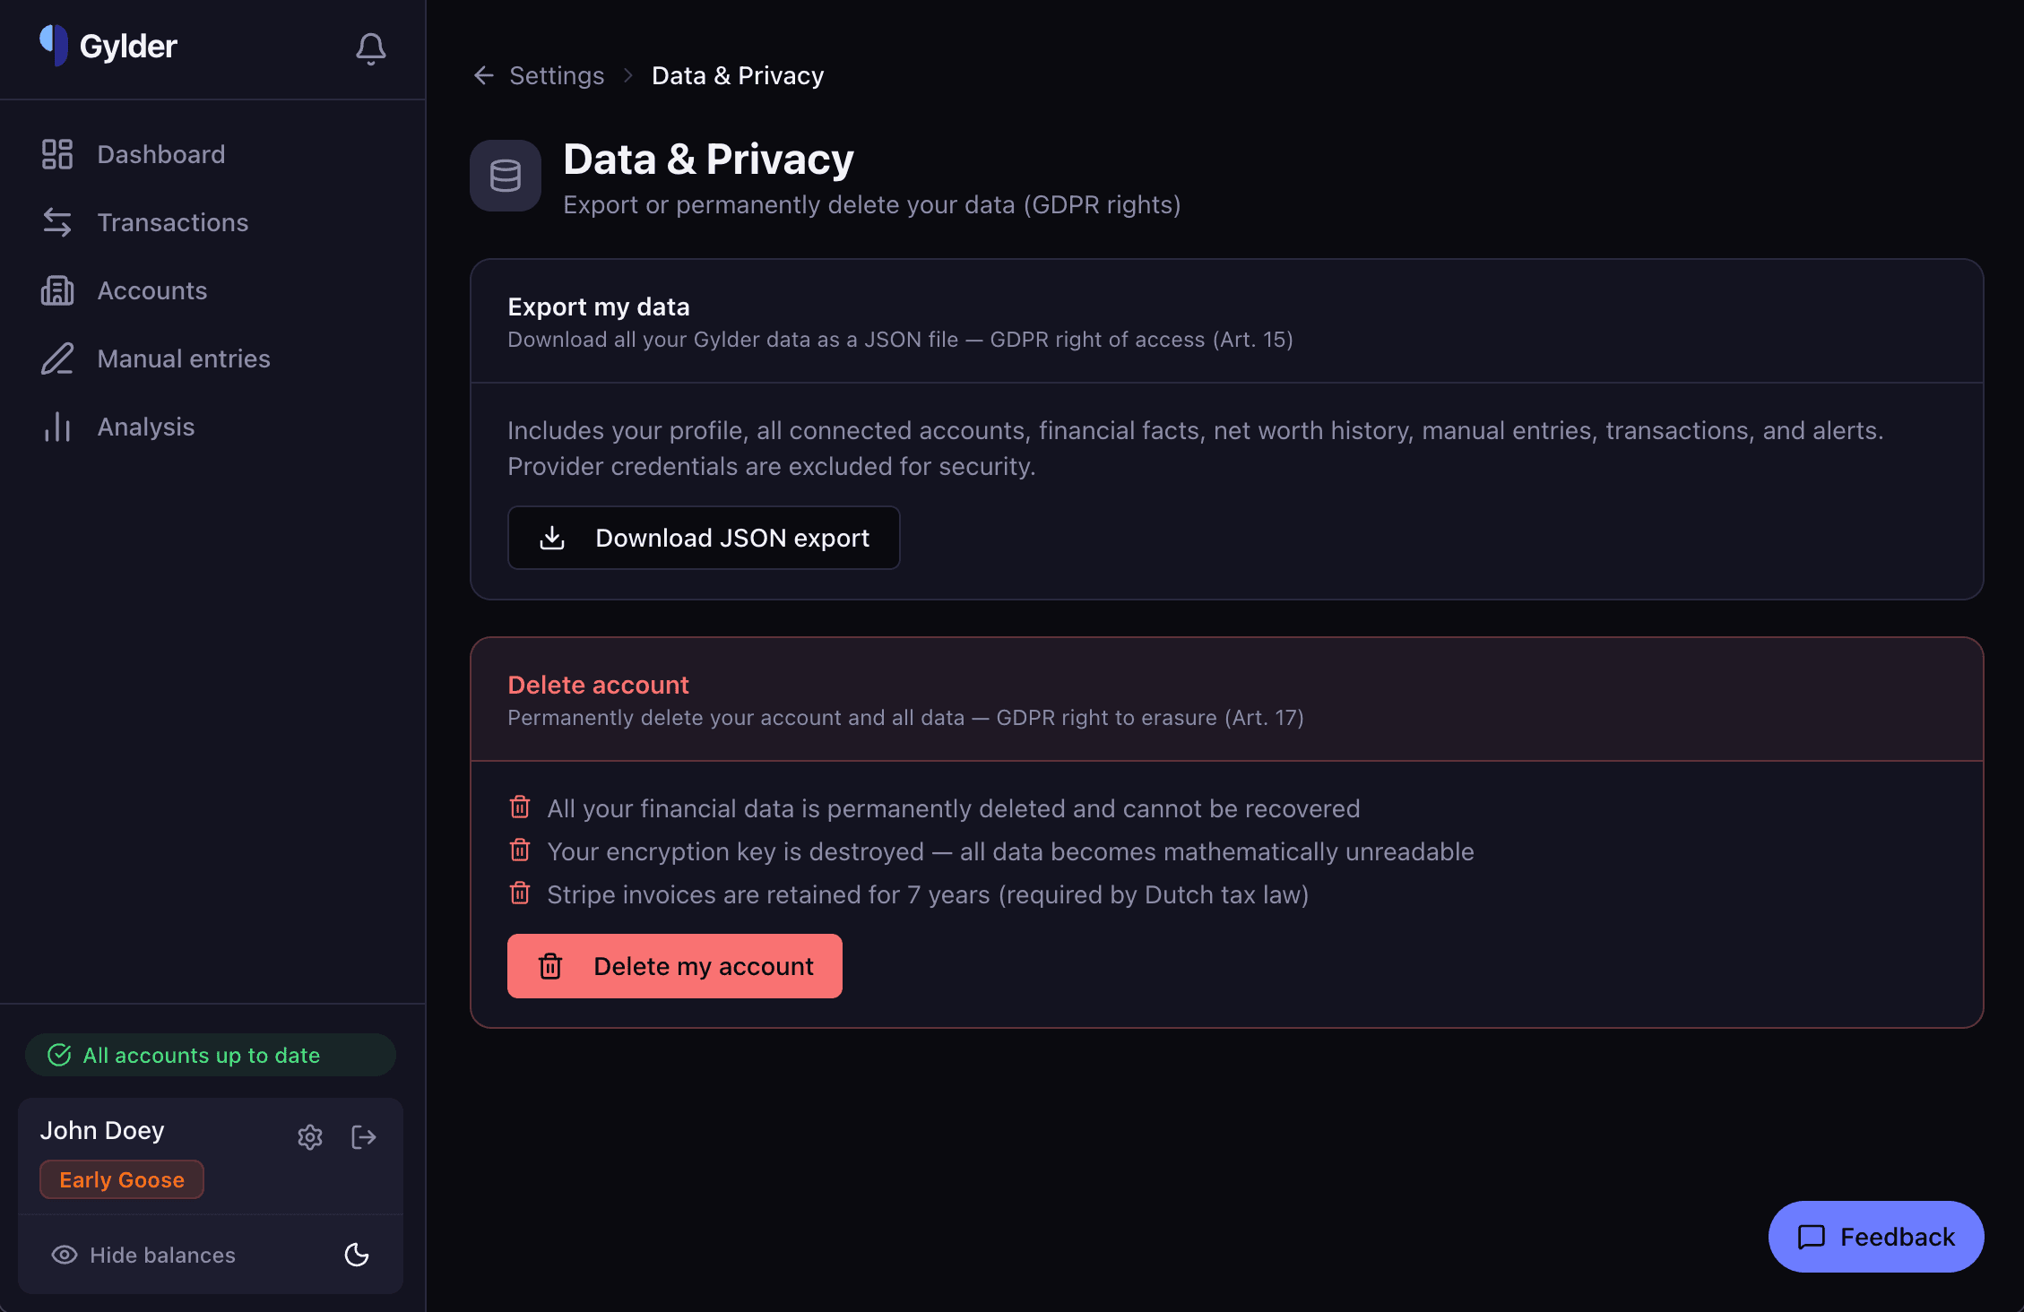Click the database icon beside Data & Privacy heading
This screenshot has width=2024, height=1312.
[505, 176]
